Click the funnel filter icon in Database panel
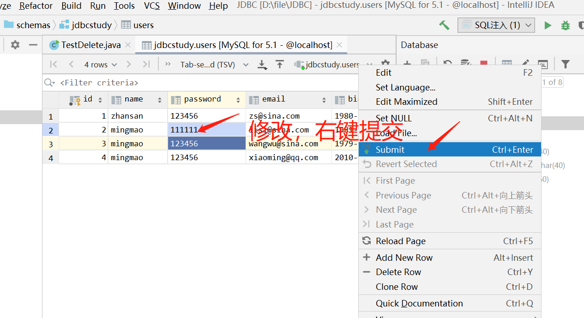 [x=565, y=64]
